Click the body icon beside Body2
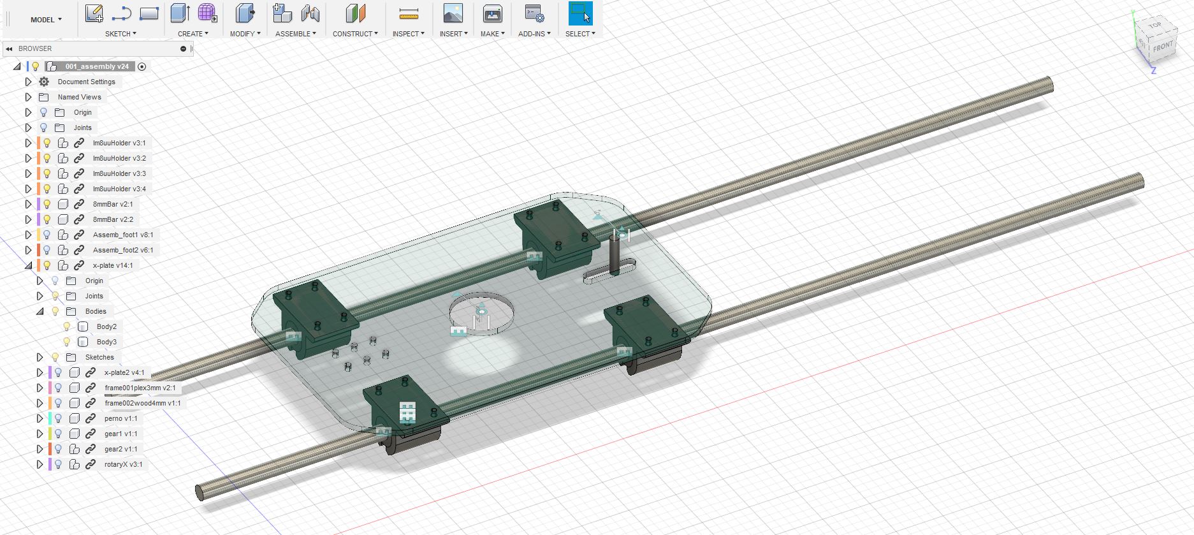This screenshot has width=1194, height=535. (83, 326)
